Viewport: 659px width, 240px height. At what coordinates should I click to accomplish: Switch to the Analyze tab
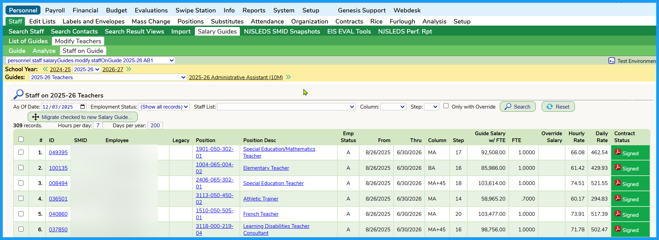[x=44, y=51]
